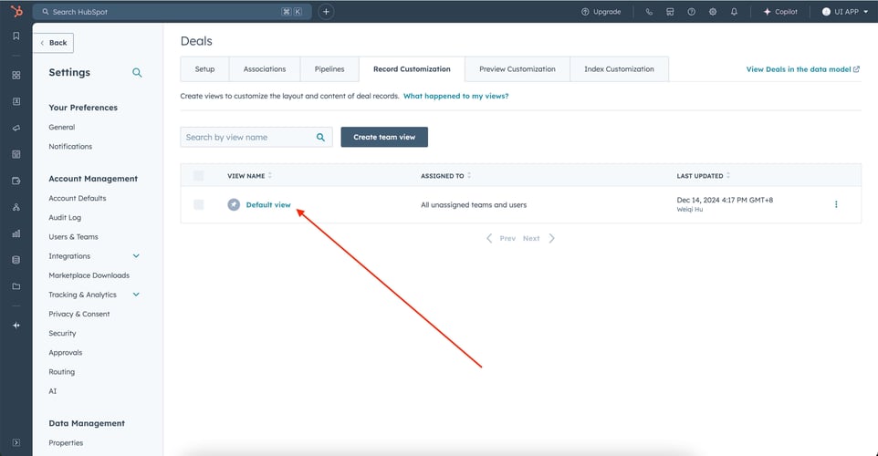Go to next page of views
Viewport: 878px width, 456px height.
(x=539, y=238)
